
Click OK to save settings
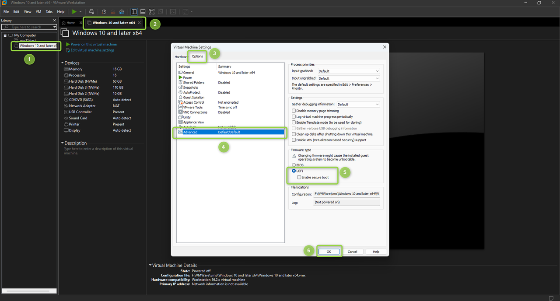[x=329, y=252]
